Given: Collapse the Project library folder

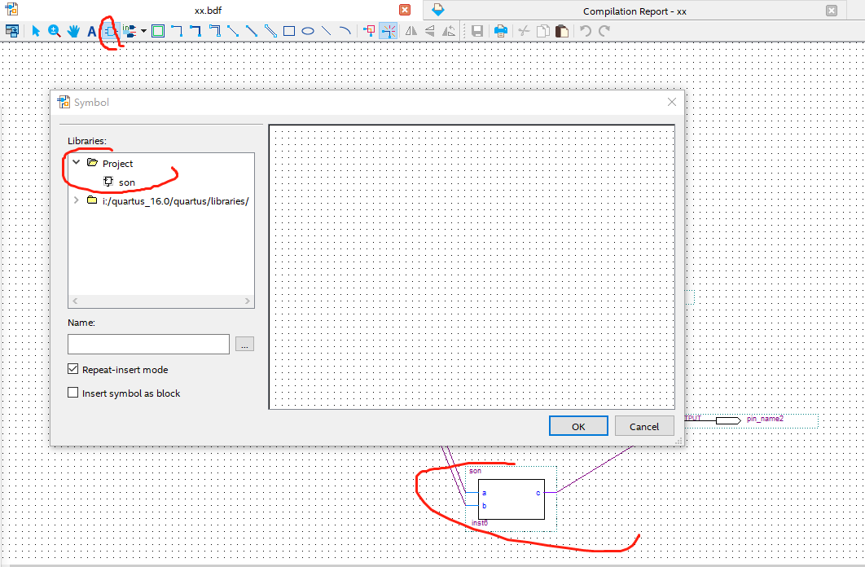Looking at the screenshot, I should click(76, 162).
